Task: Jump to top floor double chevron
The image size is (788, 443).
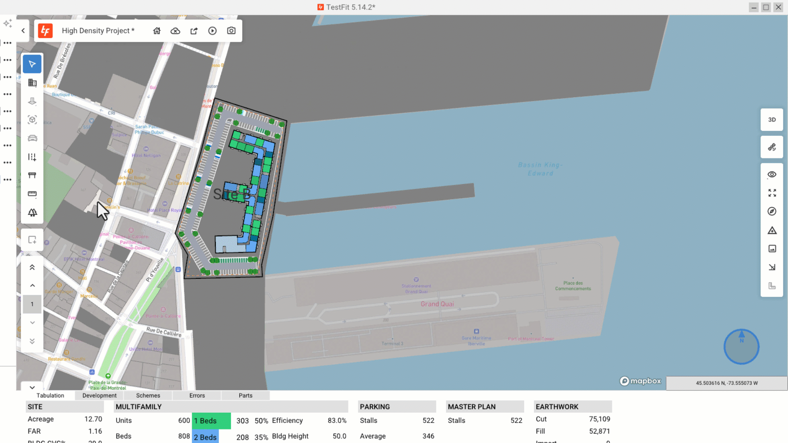Action: 32,267
